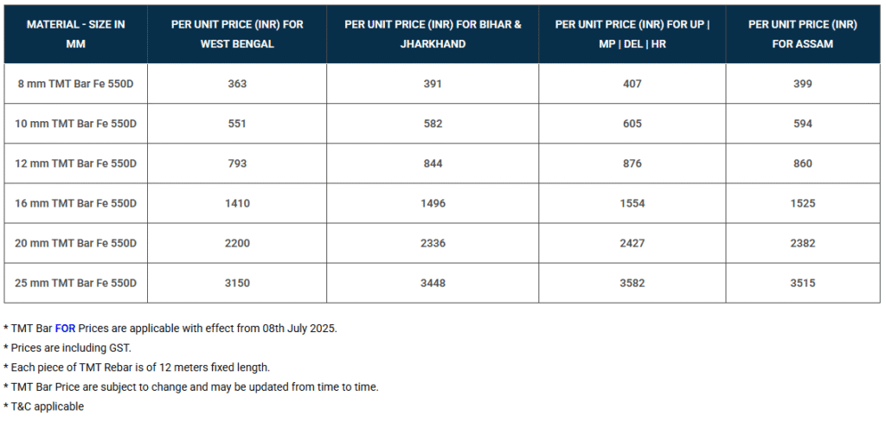Click the 25 mm TMT Bar Fe 550D label
Screen dimensions: 886x422
point(76,283)
